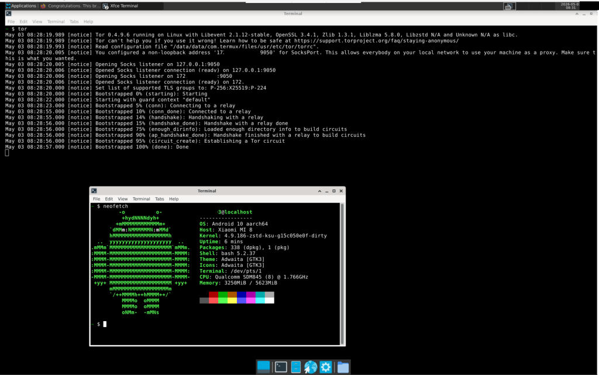
Task: Click the terminal icon in background window title bar
Action: (8, 13)
